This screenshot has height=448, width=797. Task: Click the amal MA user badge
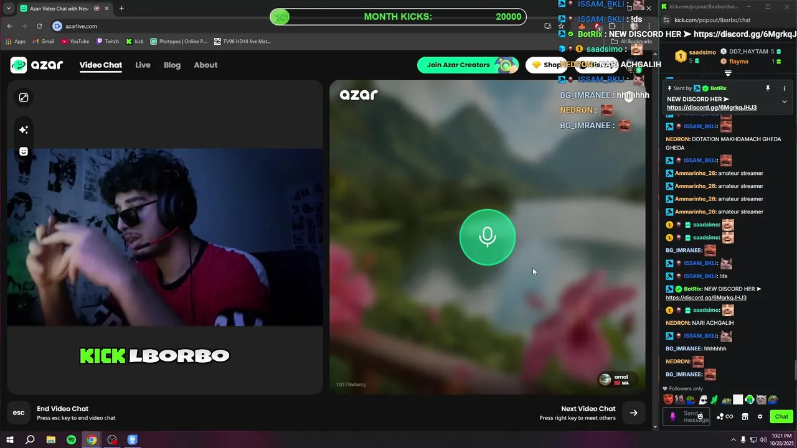point(618,380)
